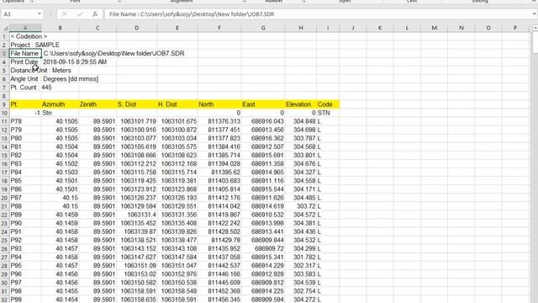This screenshot has height=303, width=538.
Task: Select column D header
Action: (x=136, y=28)
